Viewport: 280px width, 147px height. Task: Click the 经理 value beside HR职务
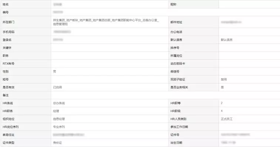click(x=56, y=111)
